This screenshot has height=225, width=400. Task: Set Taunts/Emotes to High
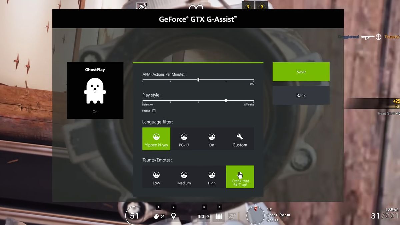coord(212,177)
